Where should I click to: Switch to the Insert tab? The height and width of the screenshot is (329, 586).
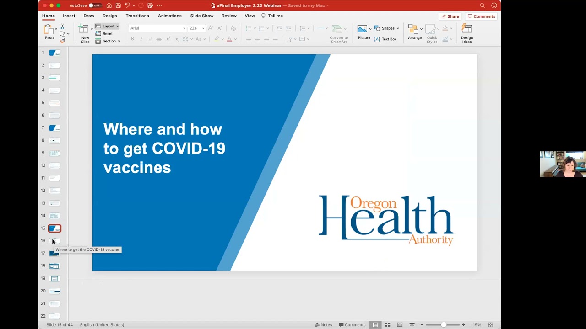coord(69,16)
